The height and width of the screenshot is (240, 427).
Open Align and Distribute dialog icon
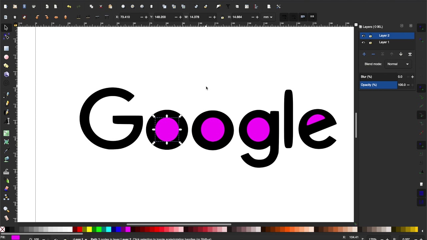[256, 6]
